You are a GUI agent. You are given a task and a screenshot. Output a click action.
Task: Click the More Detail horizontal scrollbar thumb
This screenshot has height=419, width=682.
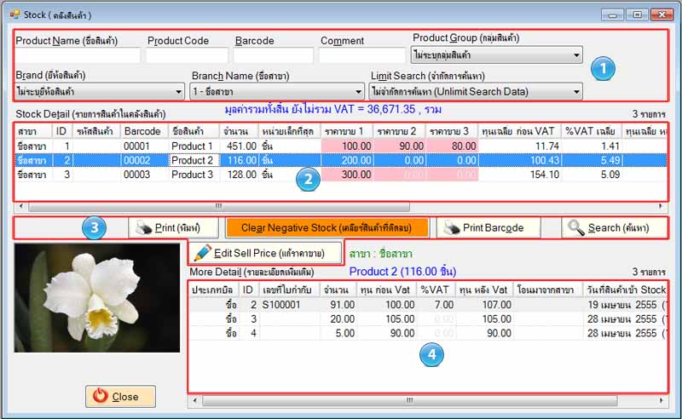[x=410, y=400]
